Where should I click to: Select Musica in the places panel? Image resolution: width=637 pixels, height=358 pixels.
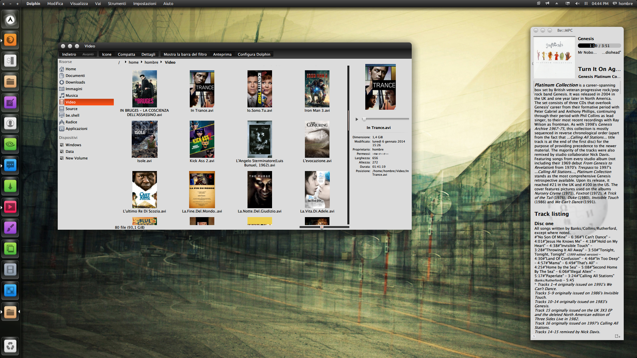tap(71, 95)
